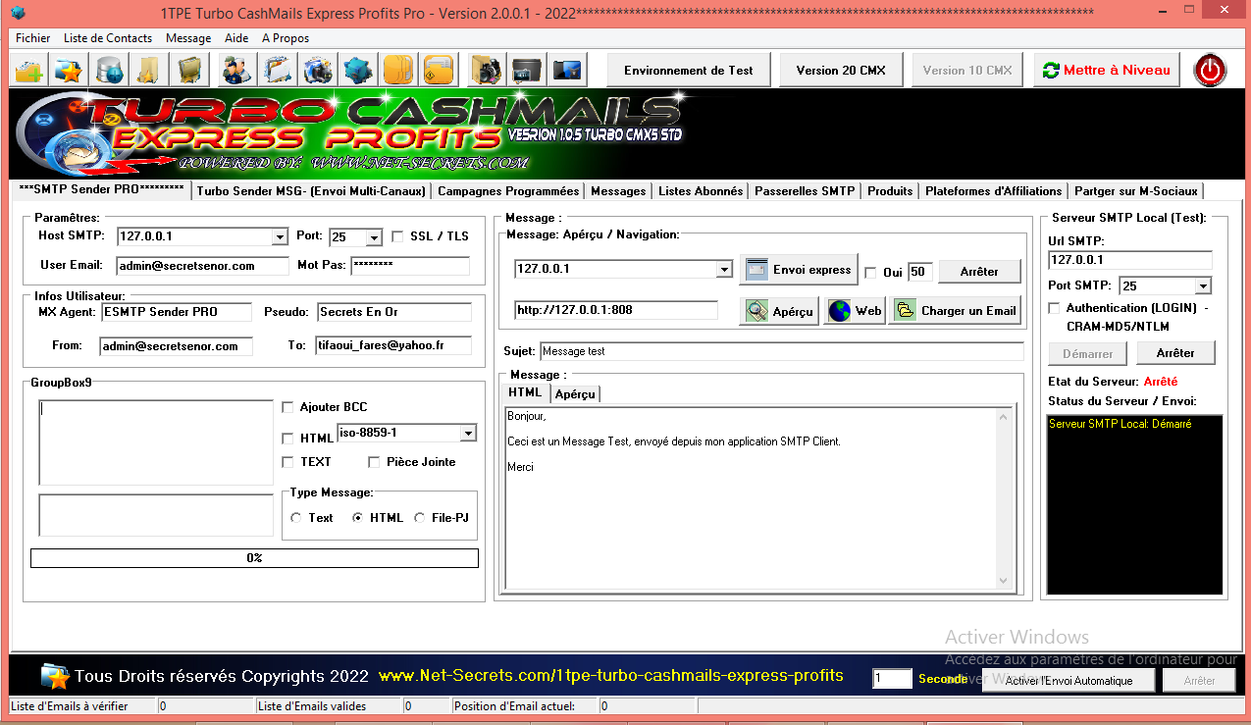This screenshot has width=1251, height=725.
Task: Click the Web globe button
Action: pyautogui.click(x=856, y=311)
